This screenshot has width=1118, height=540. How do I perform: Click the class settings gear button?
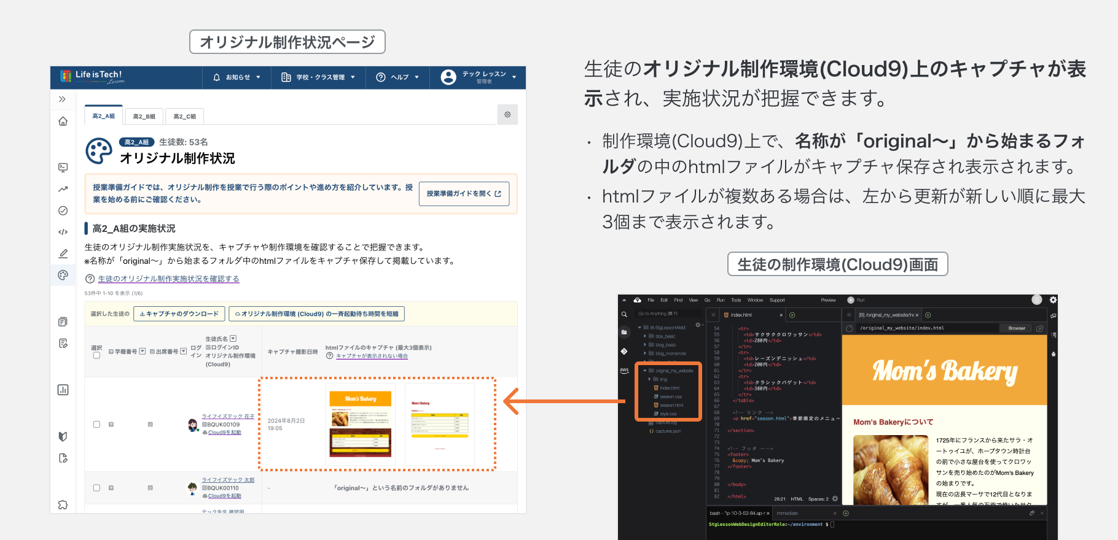click(507, 115)
